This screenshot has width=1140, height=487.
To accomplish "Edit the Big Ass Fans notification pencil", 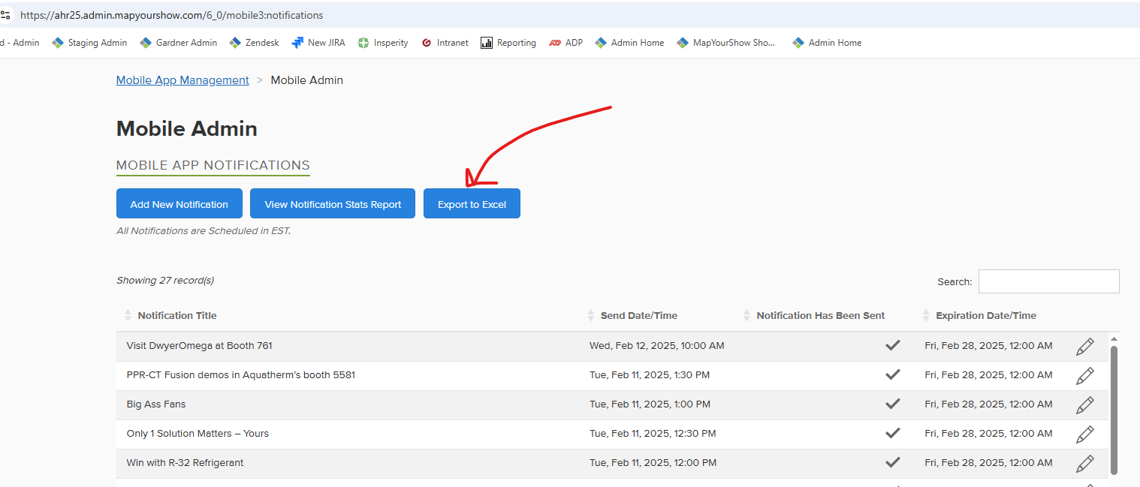I will [1084, 404].
